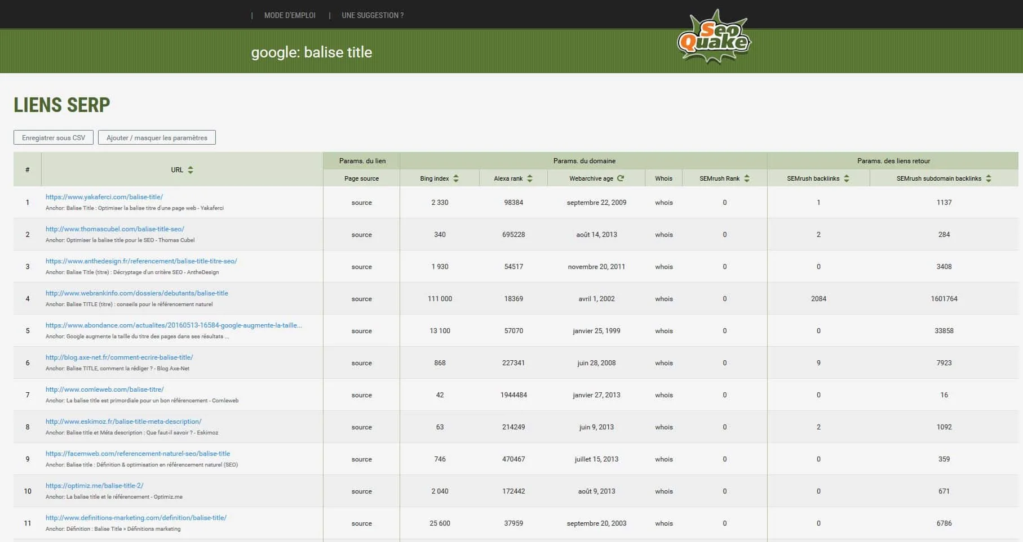The width and height of the screenshot is (1023, 542).
Task: Click Enregistrer sous CSV button
Action: (54, 137)
